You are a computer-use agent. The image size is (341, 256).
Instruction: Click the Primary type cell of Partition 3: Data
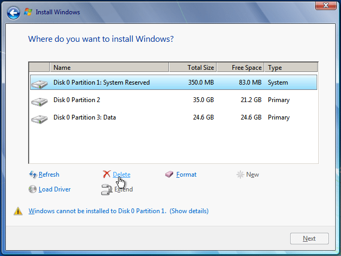[x=279, y=117]
